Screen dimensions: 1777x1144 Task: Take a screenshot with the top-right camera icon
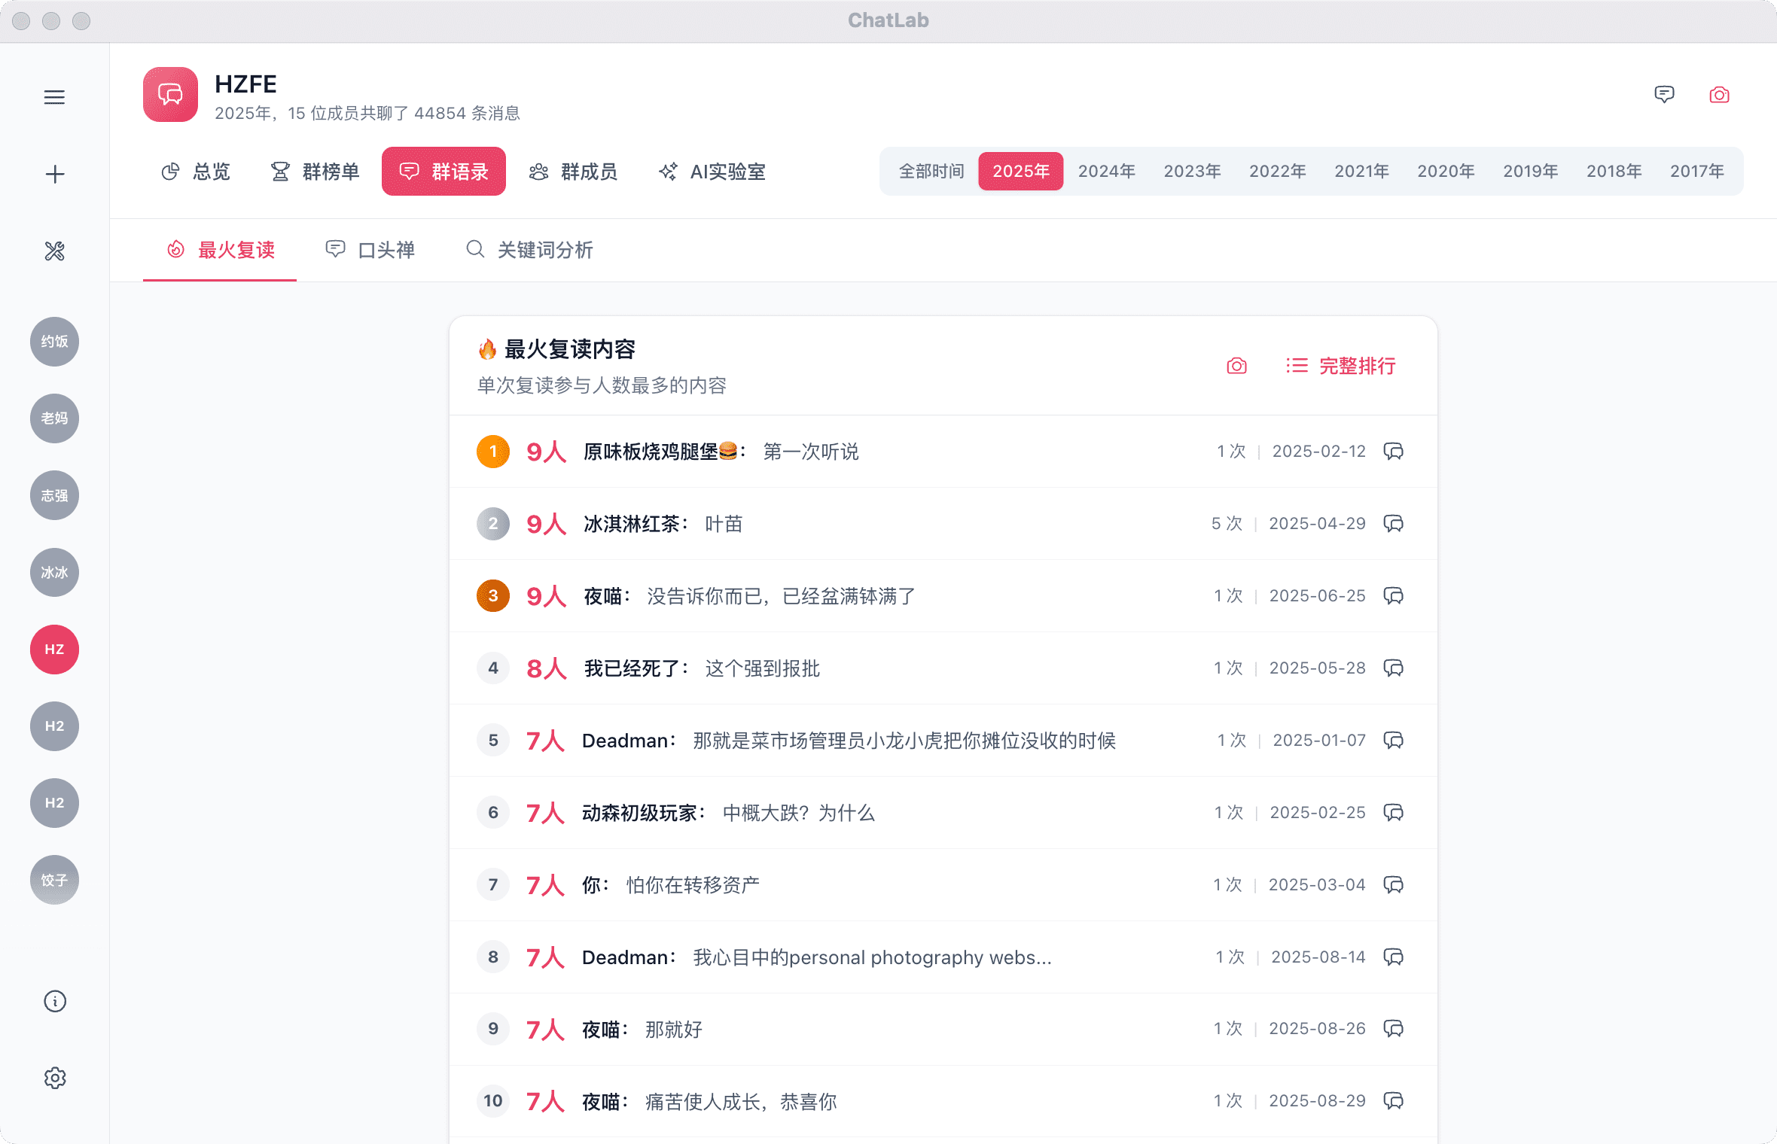point(1719,95)
